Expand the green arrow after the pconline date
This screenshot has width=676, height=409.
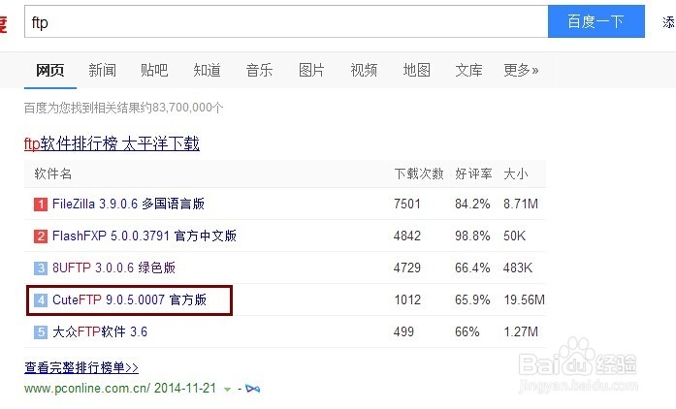227,390
